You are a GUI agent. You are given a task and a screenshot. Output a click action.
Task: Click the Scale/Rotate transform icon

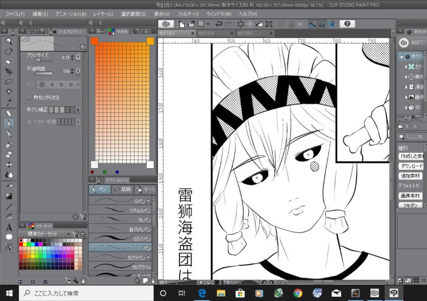point(269,24)
